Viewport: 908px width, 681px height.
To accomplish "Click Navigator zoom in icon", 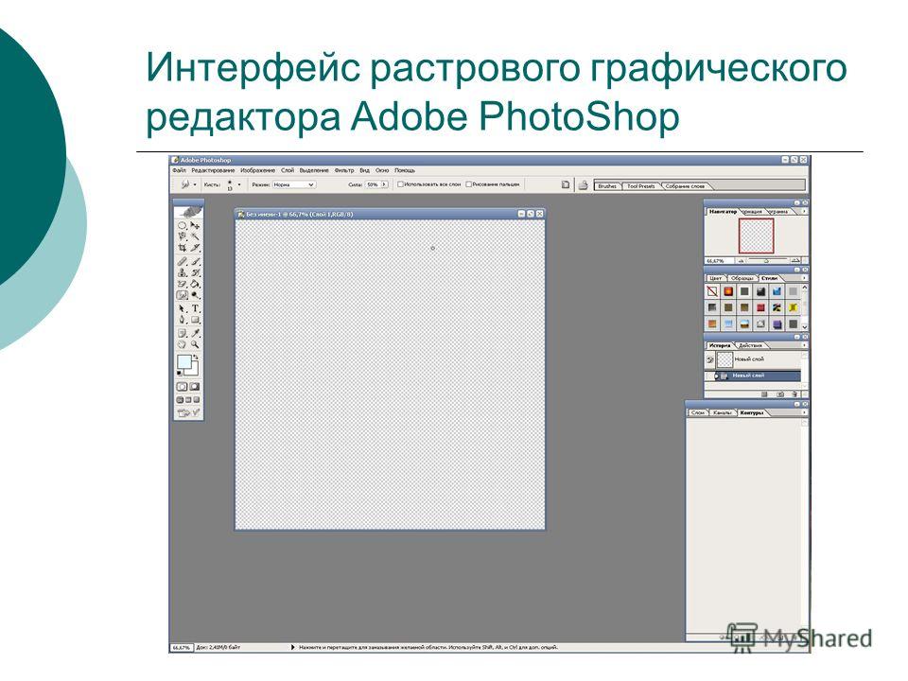I will point(795,261).
